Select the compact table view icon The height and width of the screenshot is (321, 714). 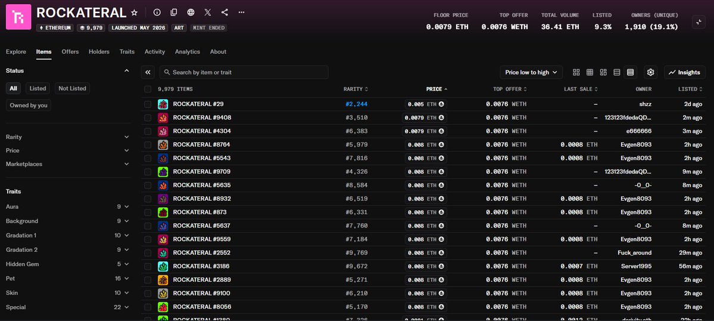[630, 73]
